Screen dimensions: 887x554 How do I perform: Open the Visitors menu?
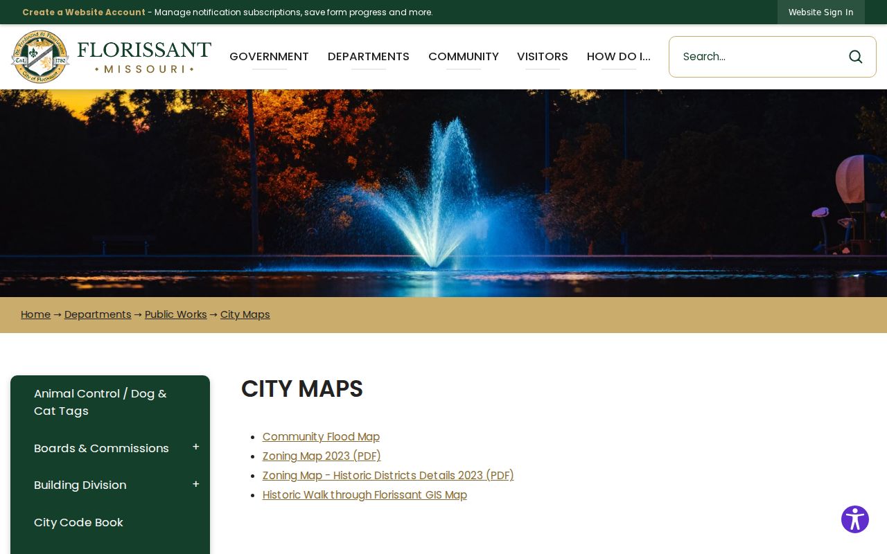(x=543, y=57)
